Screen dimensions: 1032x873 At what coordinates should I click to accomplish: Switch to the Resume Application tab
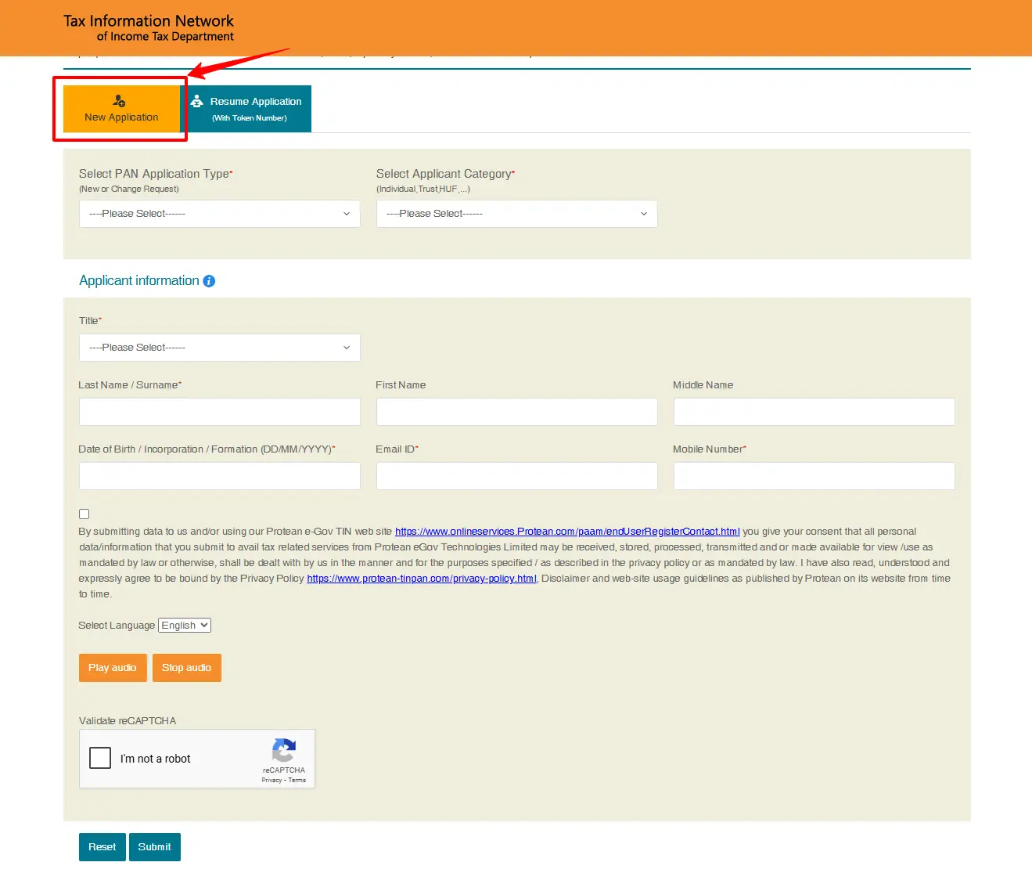click(249, 109)
